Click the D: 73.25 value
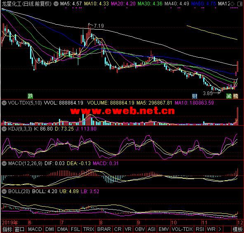 click(64, 129)
